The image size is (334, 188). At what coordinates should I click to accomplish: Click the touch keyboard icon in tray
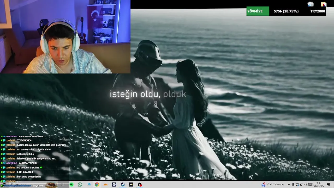tap(311, 185)
